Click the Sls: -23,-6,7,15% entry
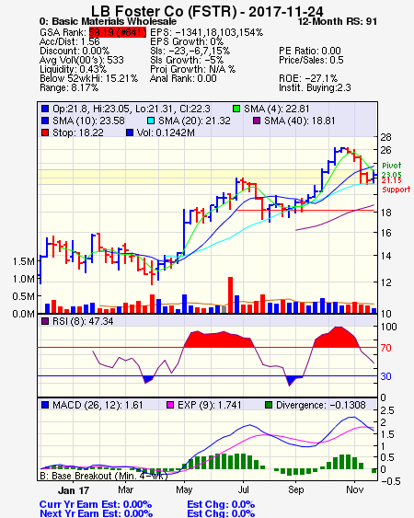 [190, 51]
